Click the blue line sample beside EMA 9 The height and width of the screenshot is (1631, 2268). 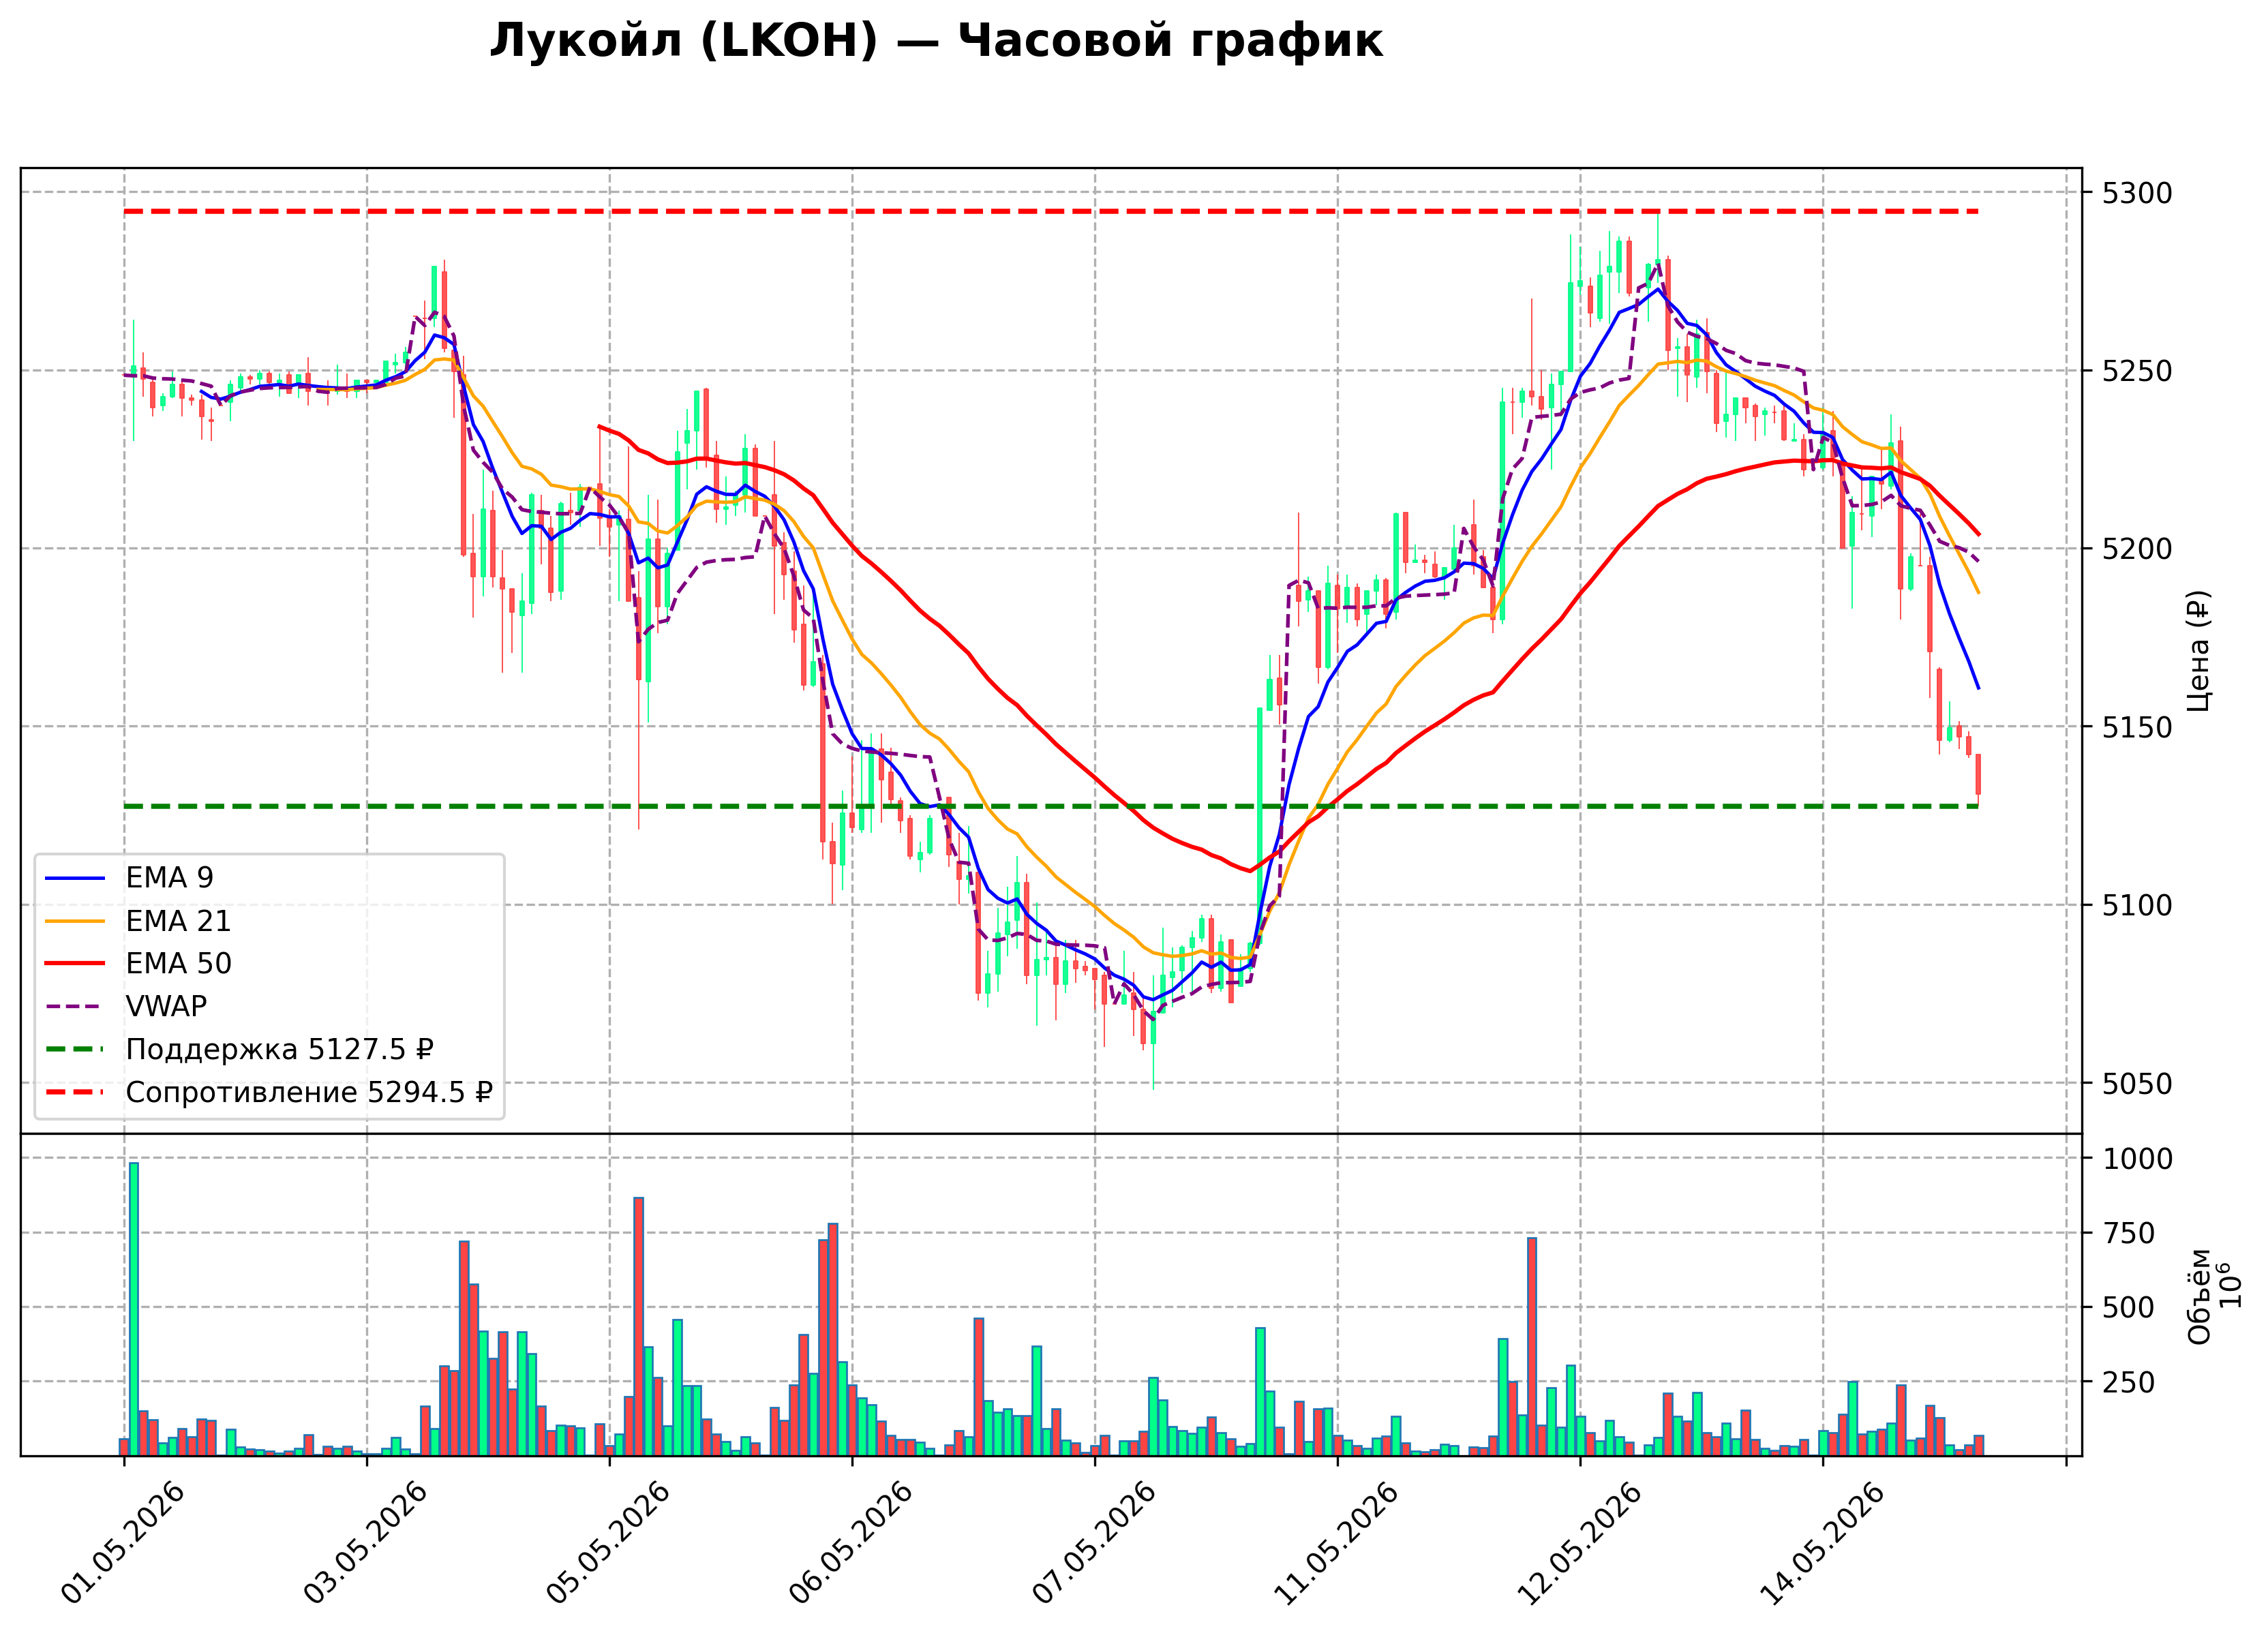tap(75, 878)
